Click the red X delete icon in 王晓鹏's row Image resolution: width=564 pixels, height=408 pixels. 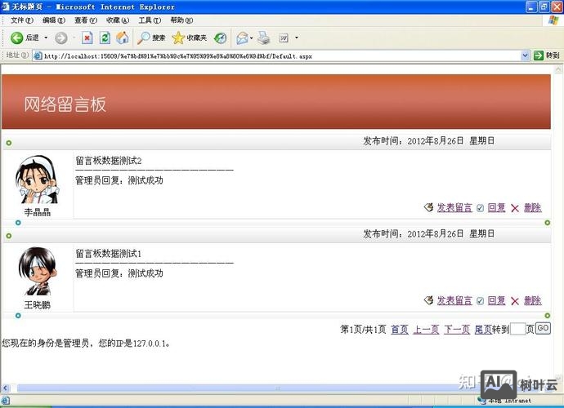[x=515, y=301]
